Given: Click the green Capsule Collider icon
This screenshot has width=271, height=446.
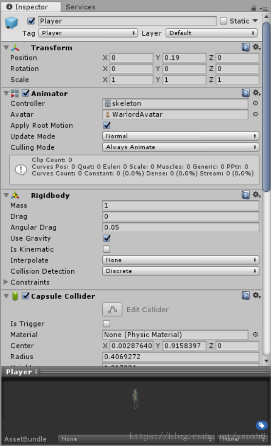Looking at the screenshot, I should [x=15, y=296].
